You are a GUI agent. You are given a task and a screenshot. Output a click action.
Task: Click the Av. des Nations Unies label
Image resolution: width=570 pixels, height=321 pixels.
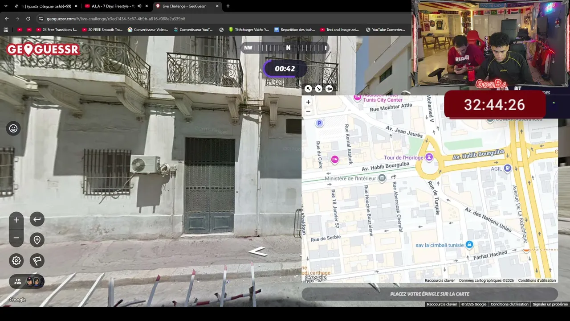point(488,220)
